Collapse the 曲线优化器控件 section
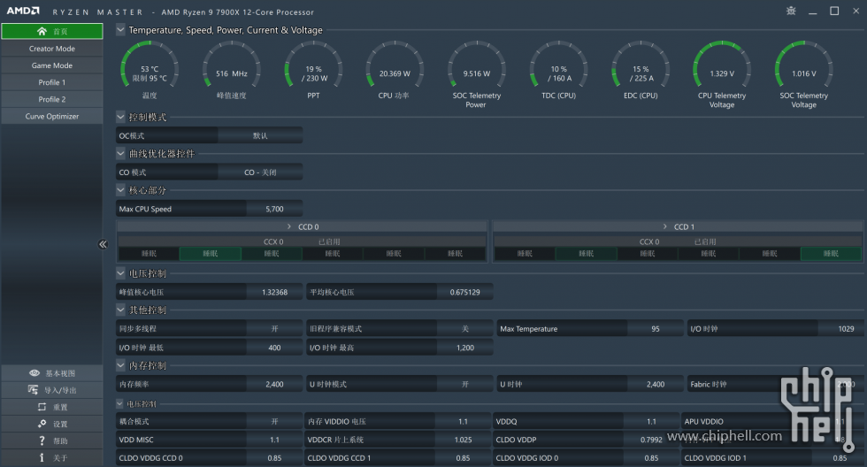The height and width of the screenshot is (467, 867). 120,153
